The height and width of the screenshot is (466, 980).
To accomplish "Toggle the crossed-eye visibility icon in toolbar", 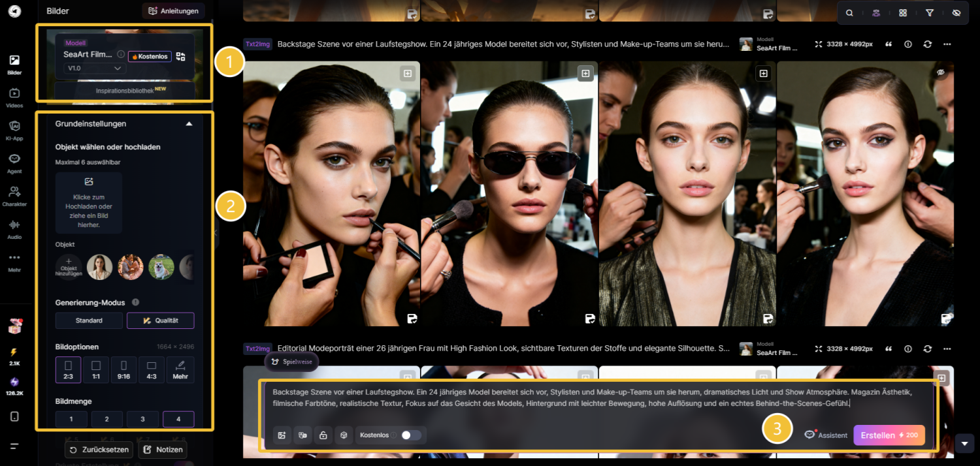I will [956, 13].
